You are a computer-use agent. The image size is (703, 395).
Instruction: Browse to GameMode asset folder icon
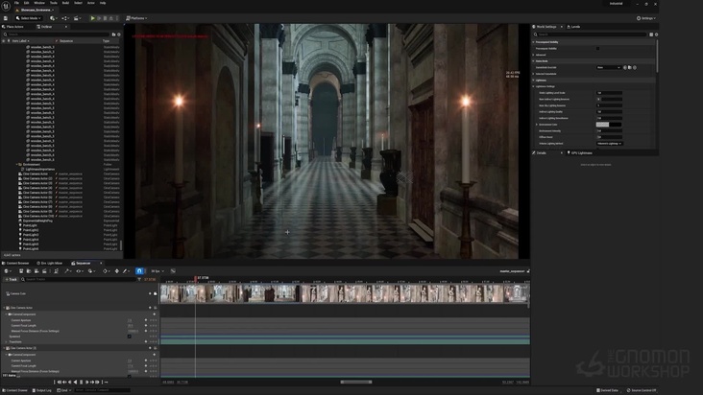point(629,67)
